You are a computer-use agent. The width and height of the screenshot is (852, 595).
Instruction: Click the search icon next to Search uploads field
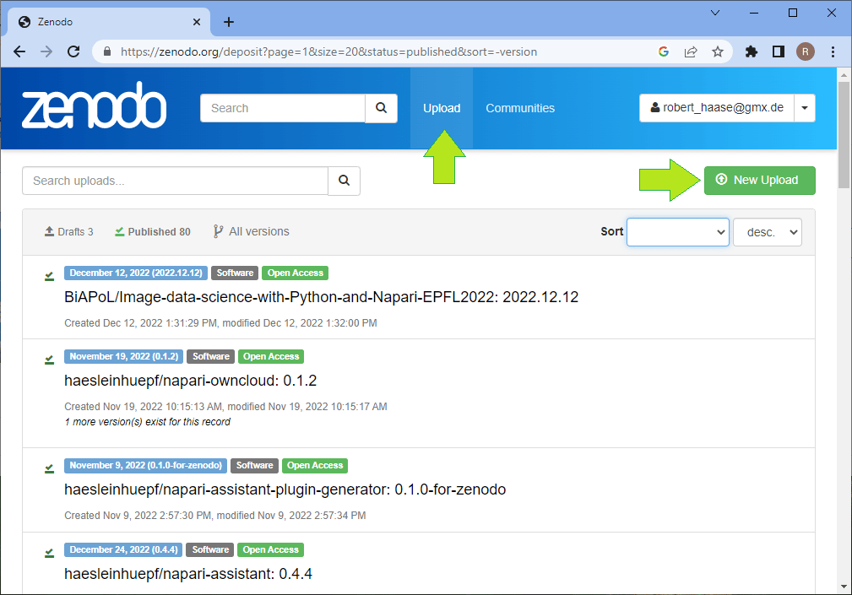[344, 180]
